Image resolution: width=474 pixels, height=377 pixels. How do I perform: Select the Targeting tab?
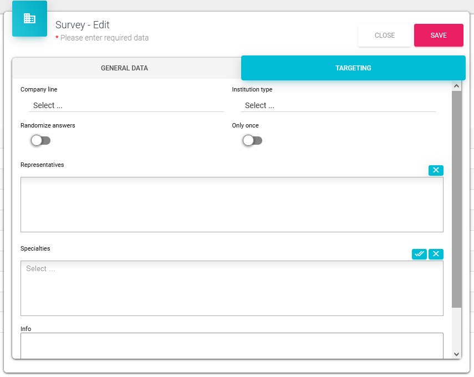pyautogui.click(x=353, y=68)
